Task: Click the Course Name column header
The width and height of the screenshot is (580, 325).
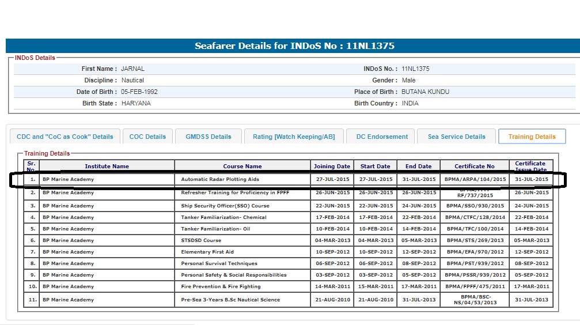Action: click(x=242, y=166)
